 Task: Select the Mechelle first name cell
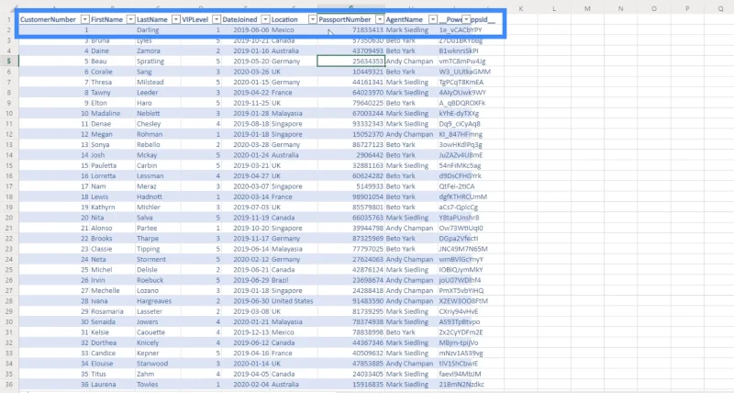(112, 290)
